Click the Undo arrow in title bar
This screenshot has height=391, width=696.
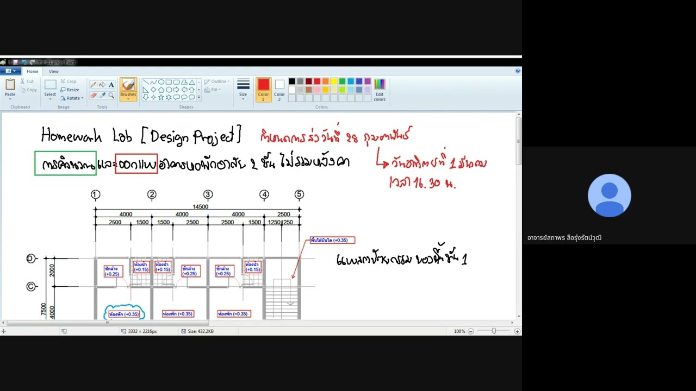(24, 62)
